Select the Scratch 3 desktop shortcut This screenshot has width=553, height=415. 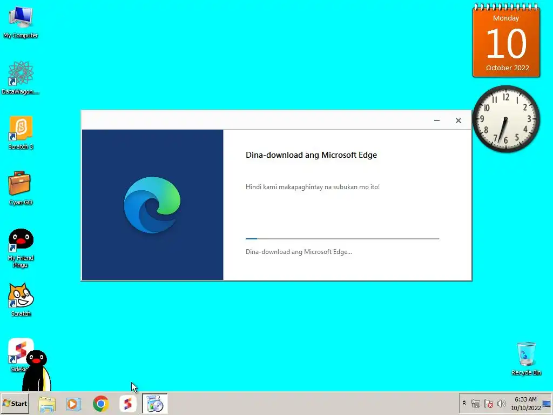point(21,133)
